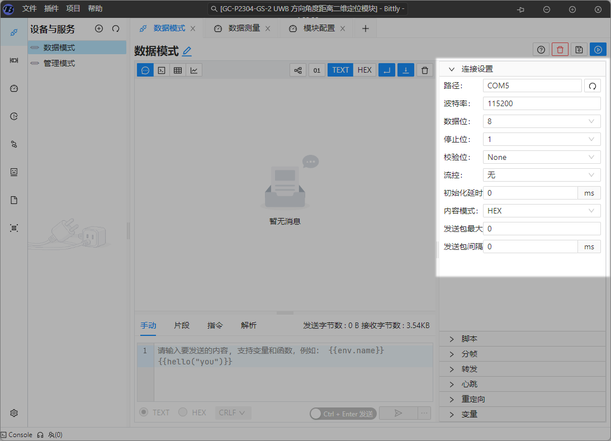The image size is (611, 441).
Task: Switch to the table view icon
Action: click(178, 70)
